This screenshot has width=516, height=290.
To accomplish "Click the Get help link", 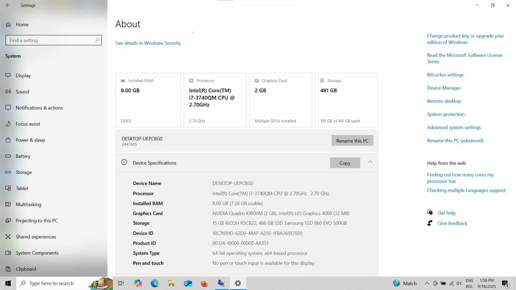I will click(x=446, y=213).
